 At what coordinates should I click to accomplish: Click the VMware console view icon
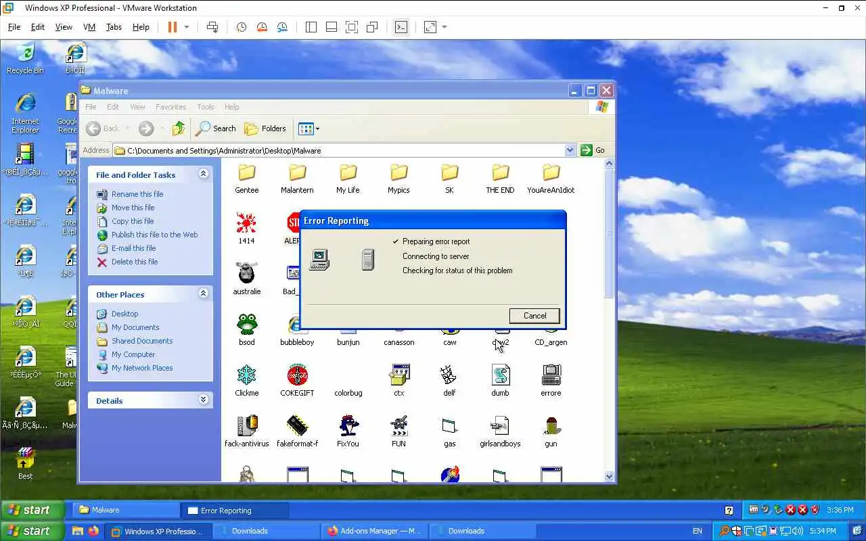point(401,27)
